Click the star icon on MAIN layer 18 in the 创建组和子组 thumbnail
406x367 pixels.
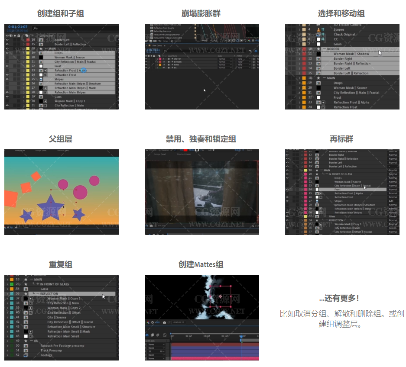coord(40,48)
